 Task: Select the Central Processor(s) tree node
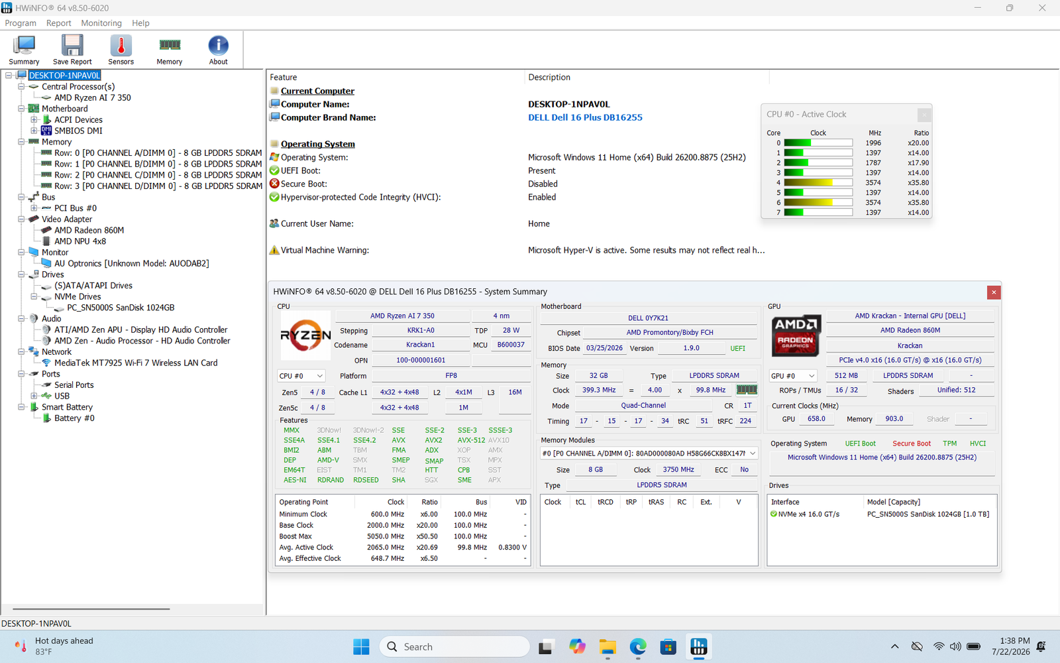click(78, 87)
